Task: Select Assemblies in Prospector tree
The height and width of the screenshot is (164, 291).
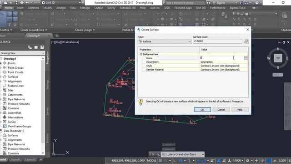Action: tap(15, 113)
